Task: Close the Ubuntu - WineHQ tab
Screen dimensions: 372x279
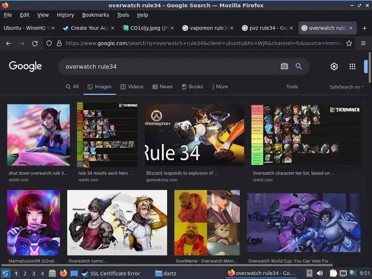Action: pos(53,28)
